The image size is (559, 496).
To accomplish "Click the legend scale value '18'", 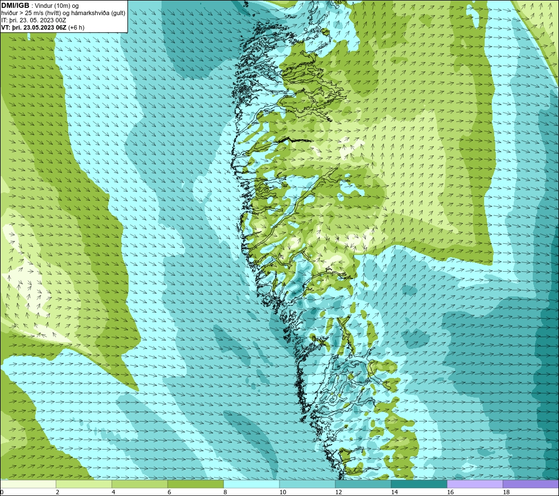I will pos(506,492).
